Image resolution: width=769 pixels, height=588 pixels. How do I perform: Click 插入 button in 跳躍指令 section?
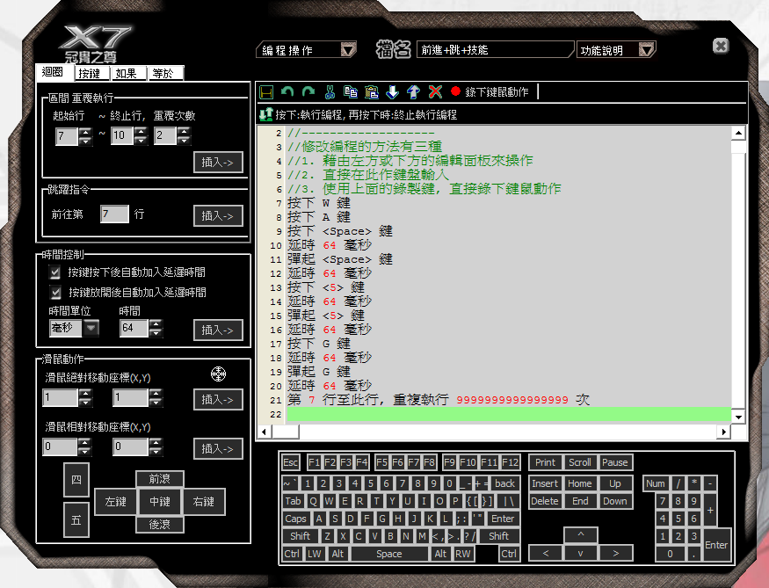(x=217, y=215)
